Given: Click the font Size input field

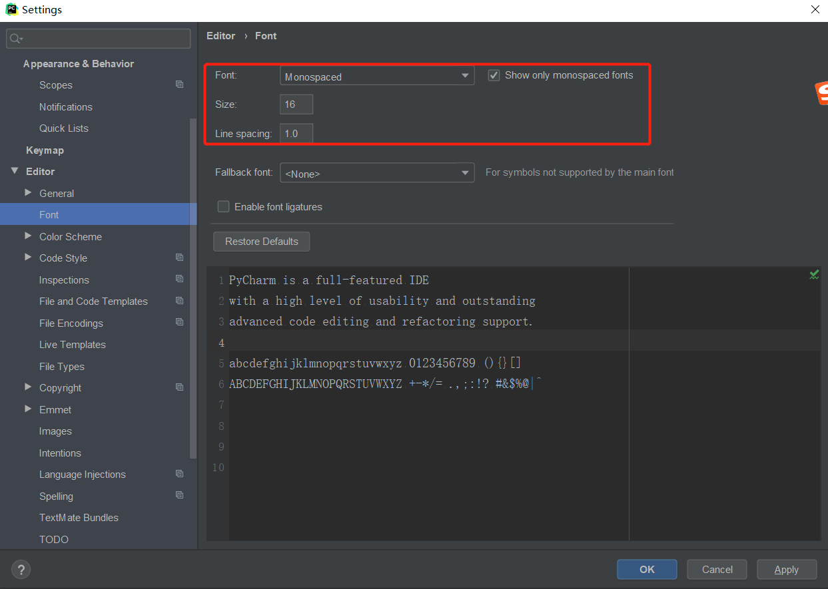Looking at the screenshot, I should 296,104.
